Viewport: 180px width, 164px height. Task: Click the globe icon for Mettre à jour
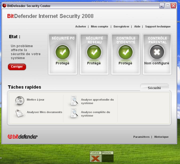click(20, 101)
